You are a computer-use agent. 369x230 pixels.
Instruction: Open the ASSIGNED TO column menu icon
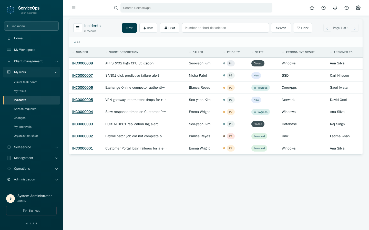(x=331, y=52)
